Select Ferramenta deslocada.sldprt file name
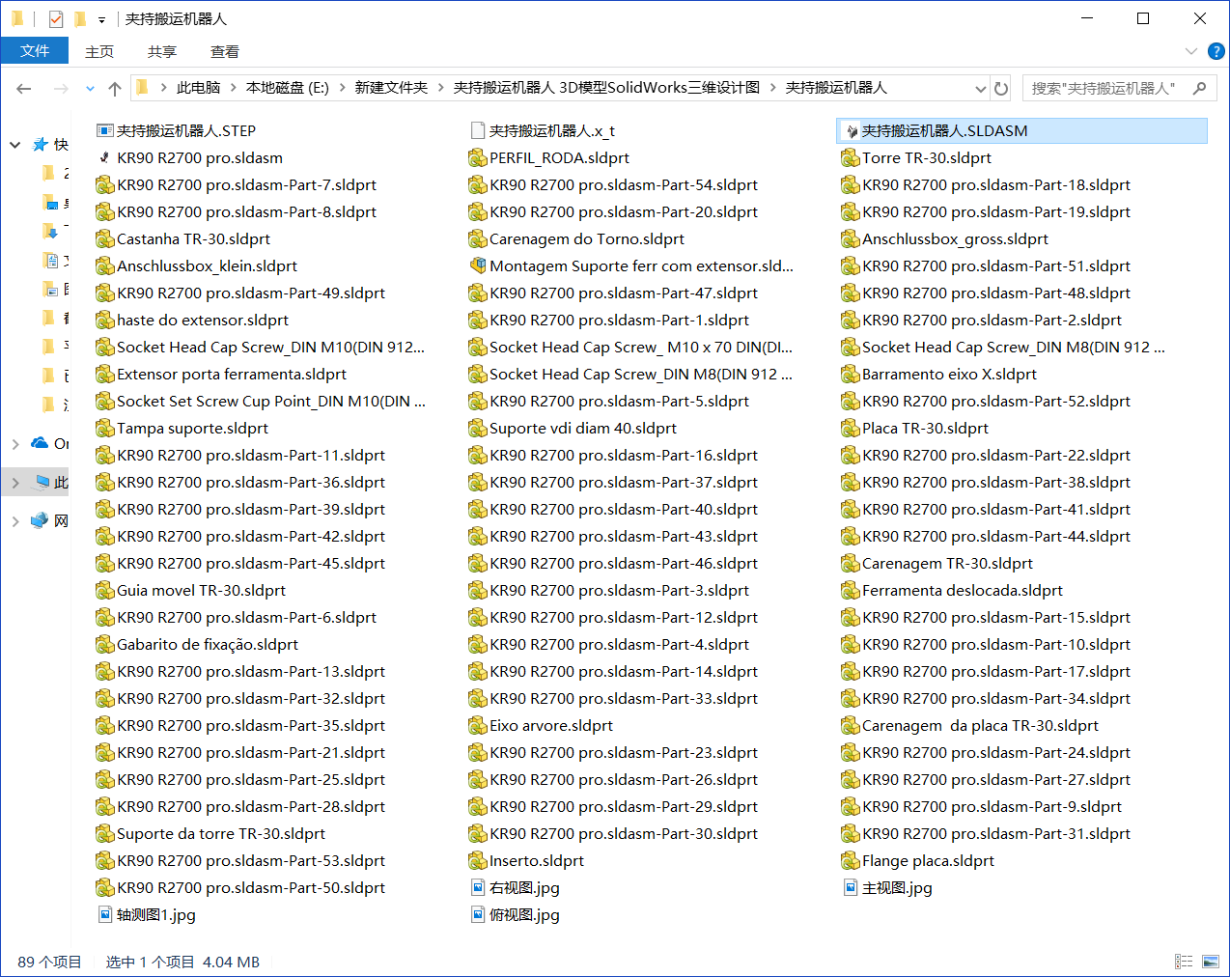Image resolution: width=1230 pixels, height=977 pixels. click(x=963, y=591)
